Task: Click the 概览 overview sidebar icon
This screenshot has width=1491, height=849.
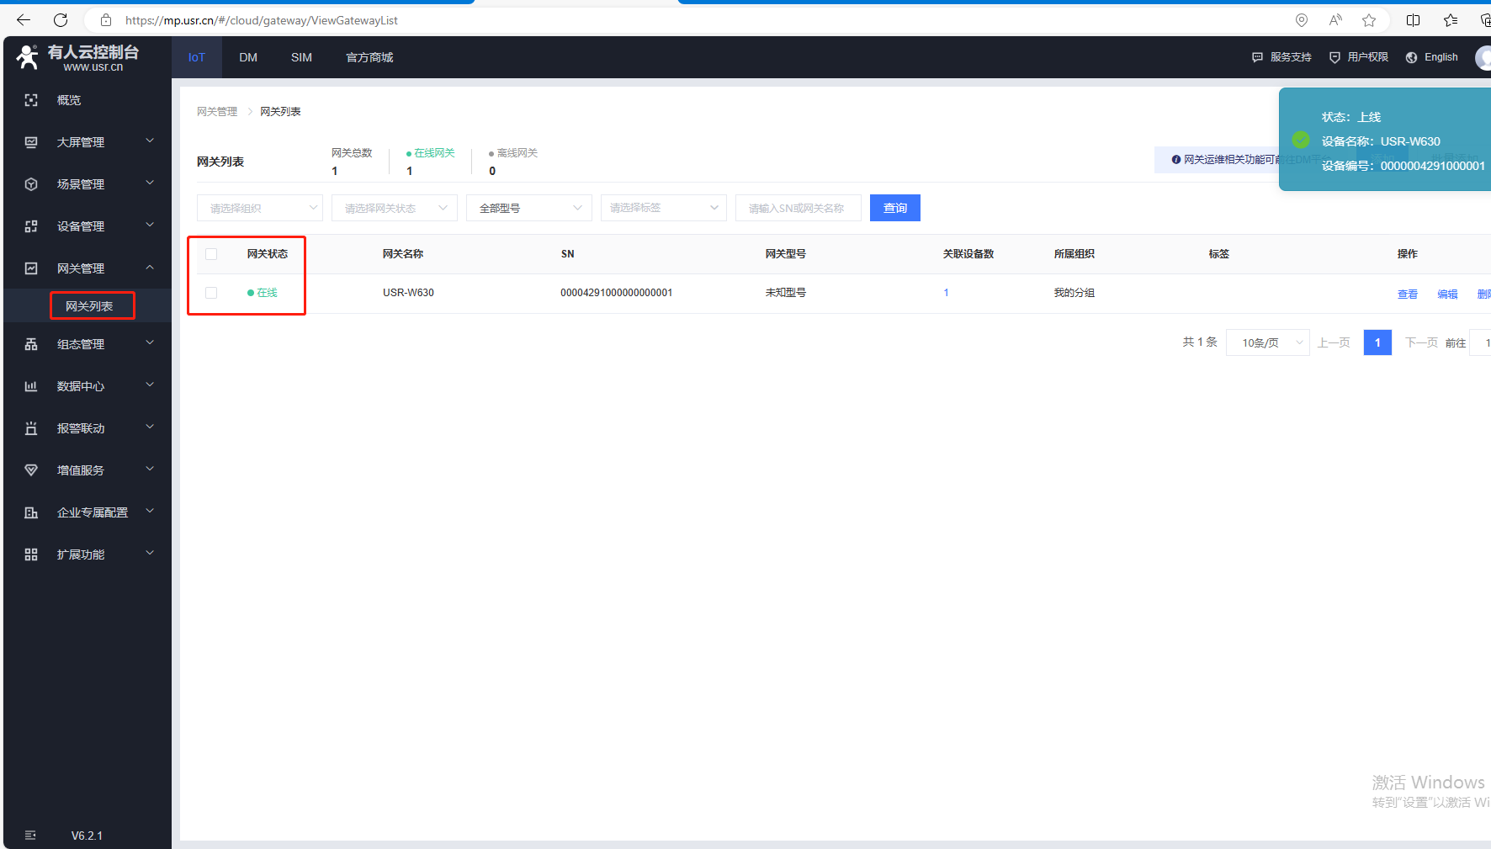Action: click(31, 100)
